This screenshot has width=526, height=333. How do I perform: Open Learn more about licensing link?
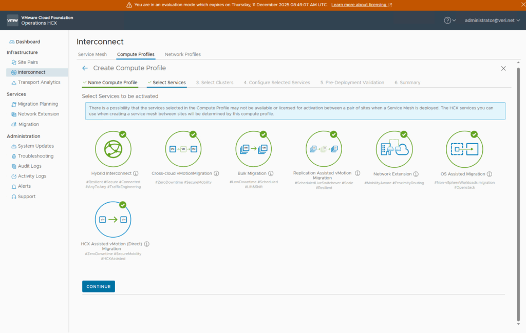click(361, 5)
